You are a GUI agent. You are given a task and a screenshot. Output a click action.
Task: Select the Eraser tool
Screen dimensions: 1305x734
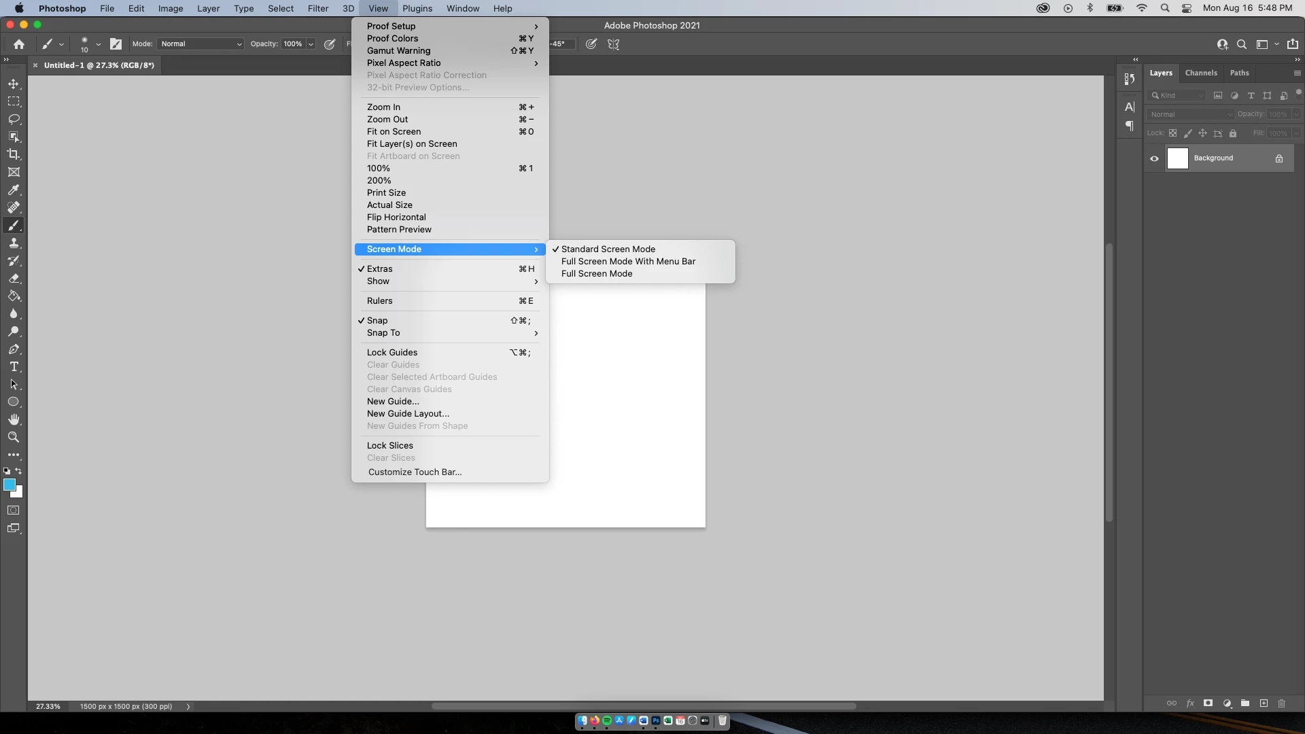point(14,279)
